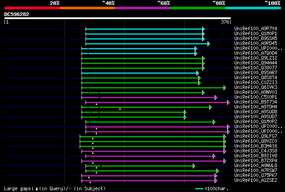Click the green arrowhead of the UniRef100_Q9LFG7 hit
Screen dimensions: 285x192
click(225, 137)
